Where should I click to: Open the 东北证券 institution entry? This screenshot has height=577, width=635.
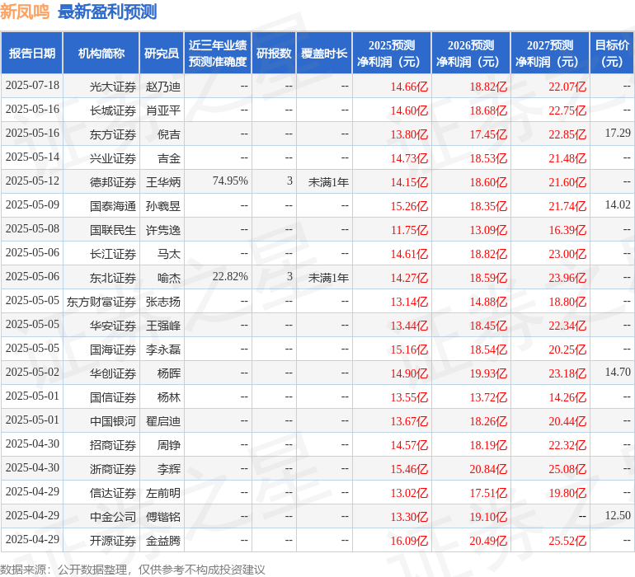point(113,278)
